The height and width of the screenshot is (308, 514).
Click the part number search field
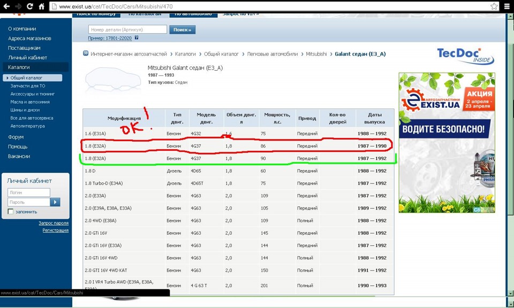(x=127, y=29)
